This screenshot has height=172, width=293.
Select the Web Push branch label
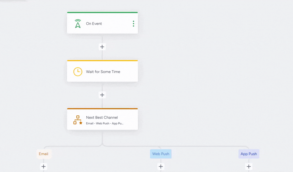161,154
